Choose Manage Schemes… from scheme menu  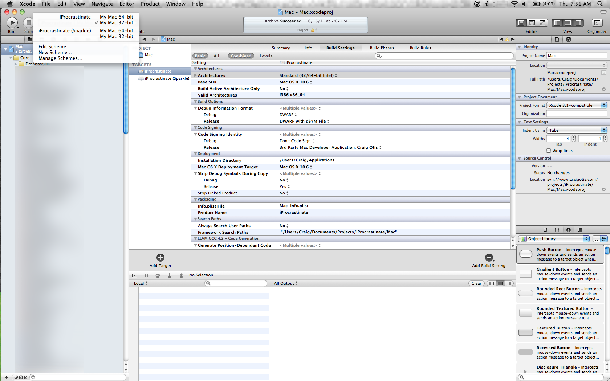coord(60,58)
